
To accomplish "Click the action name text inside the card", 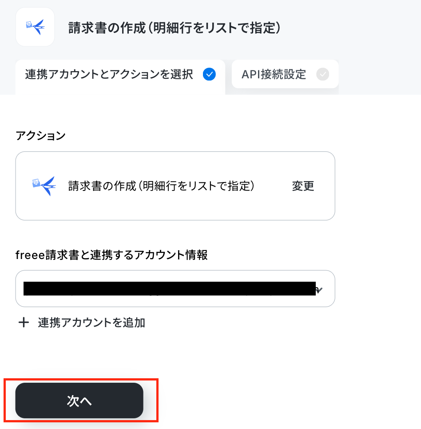I will 161,186.
